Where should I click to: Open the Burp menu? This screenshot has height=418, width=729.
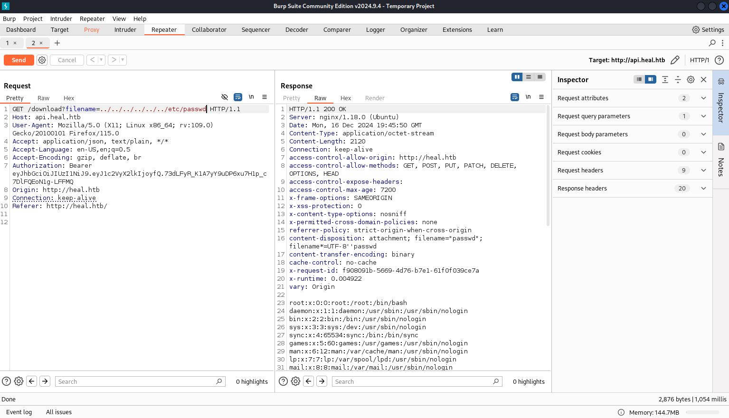coord(9,19)
